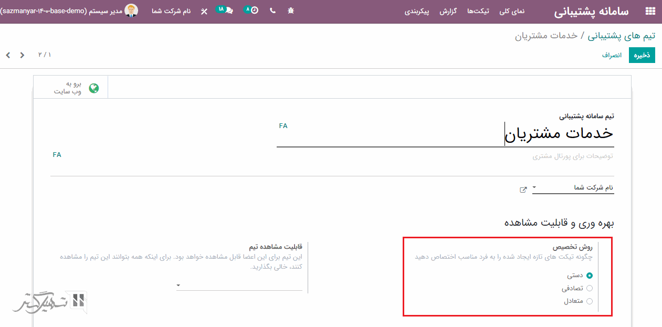662x327 pixels.
Task: Select the متعادل assignment radio option
Action: (590, 301)
